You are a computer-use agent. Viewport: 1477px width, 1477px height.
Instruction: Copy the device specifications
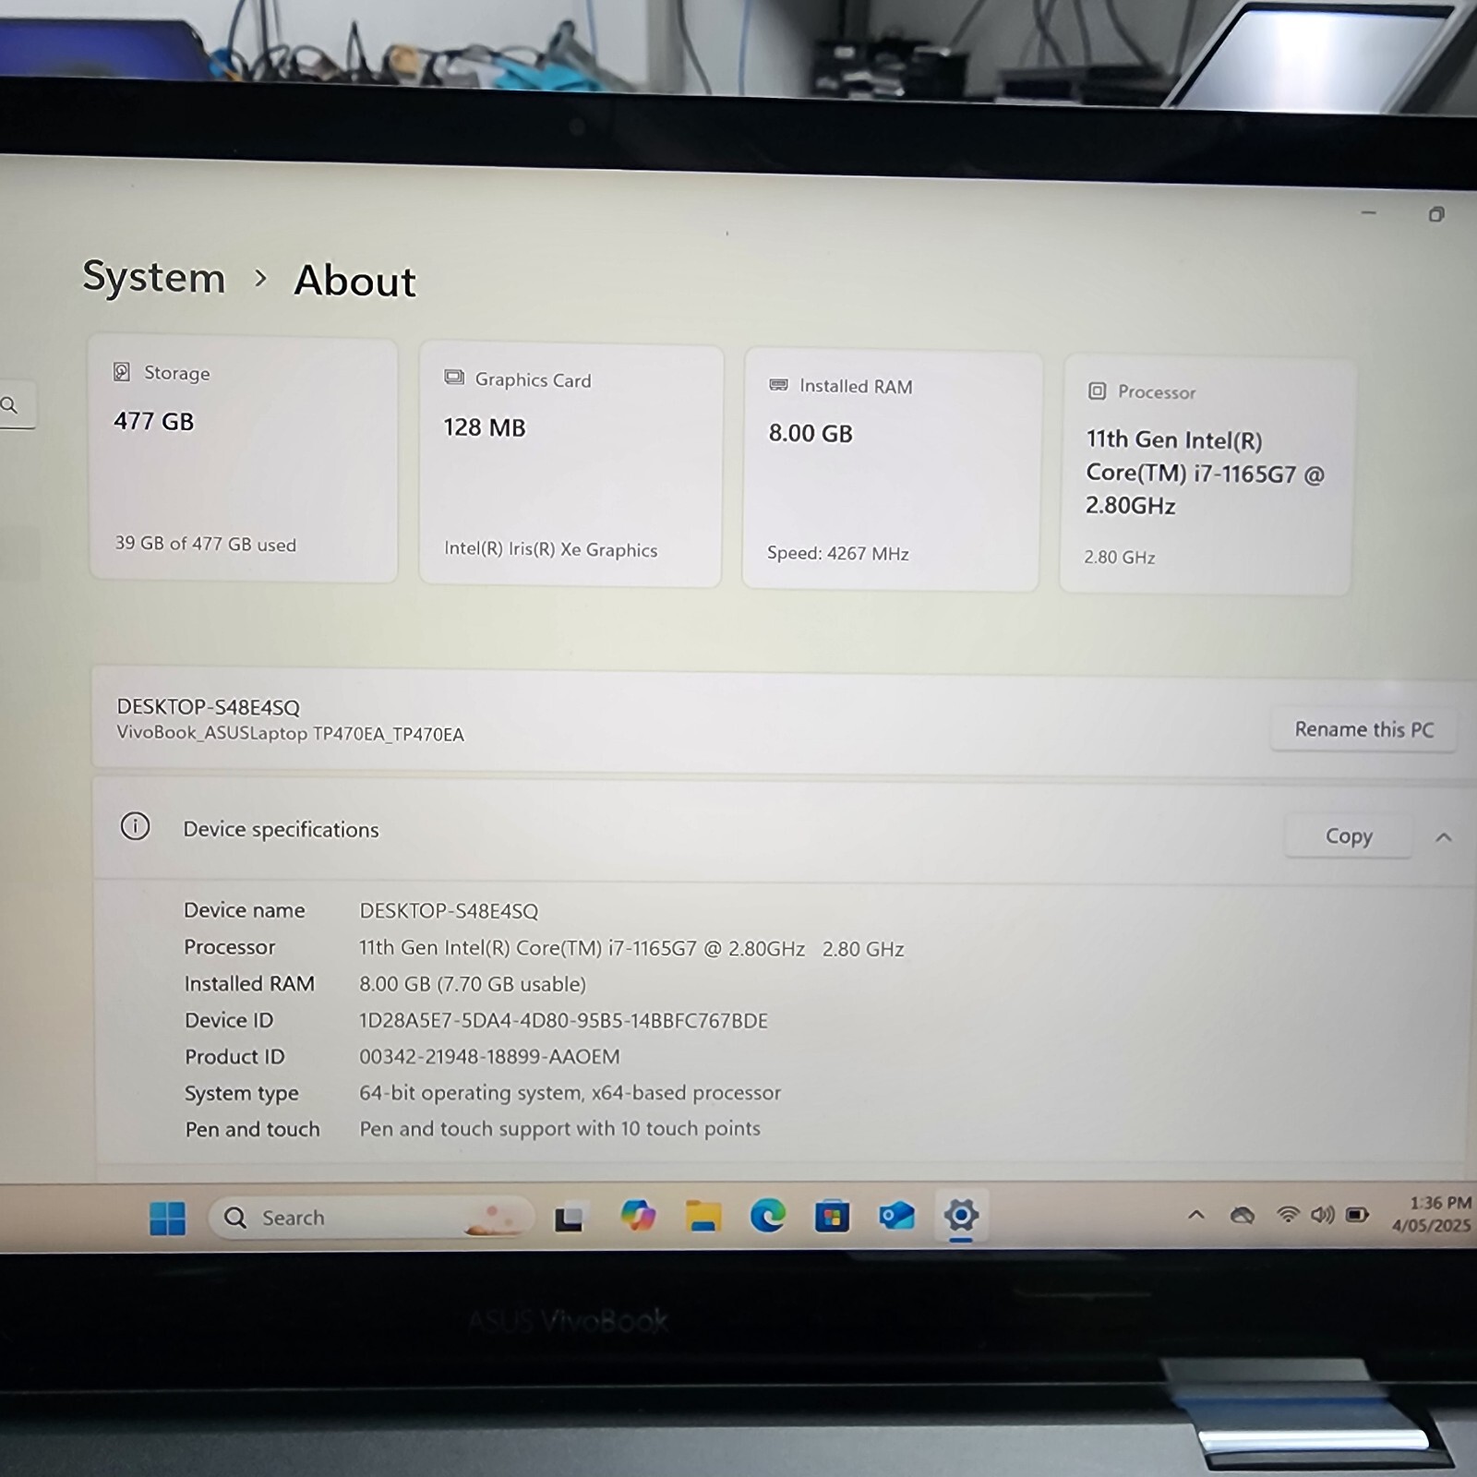click(1349, 835)
